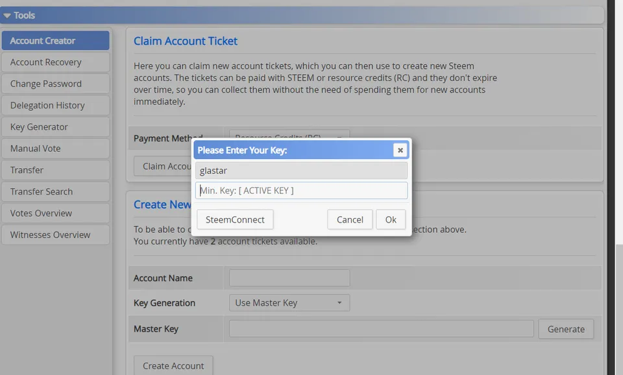
Task: Click the glastar username field
Action: [301, 171]
